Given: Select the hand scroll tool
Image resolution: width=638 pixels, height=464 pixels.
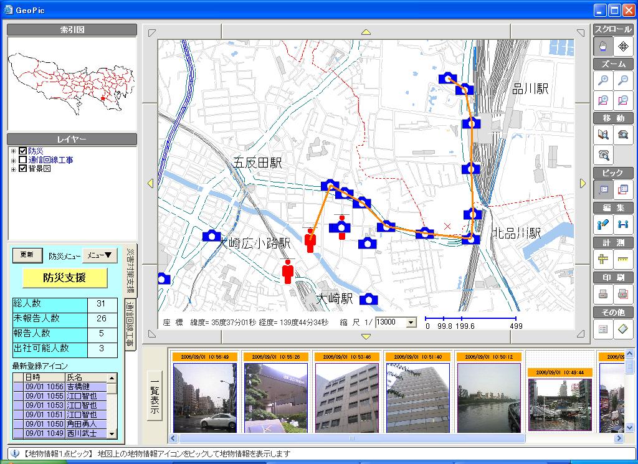Looking at the screenshot, I should point(603,45).
